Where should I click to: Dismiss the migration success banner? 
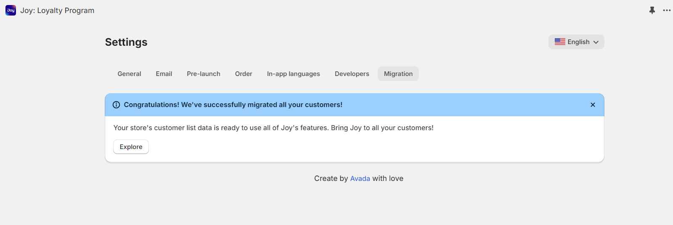[x=593, y=105]
